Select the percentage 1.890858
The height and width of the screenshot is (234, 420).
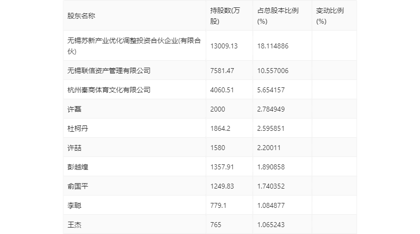[x=271, y=167]
